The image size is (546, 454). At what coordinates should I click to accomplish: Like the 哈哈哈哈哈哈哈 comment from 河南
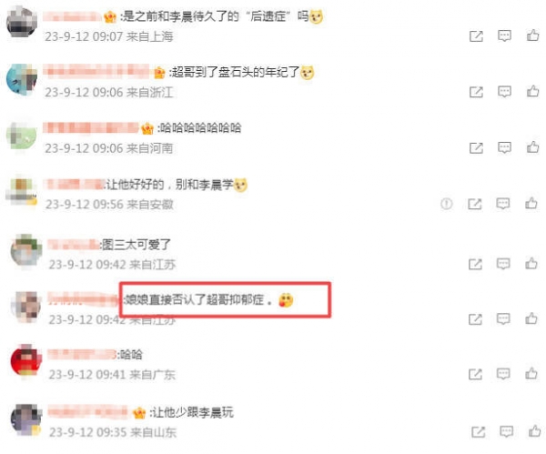(532, 146)
